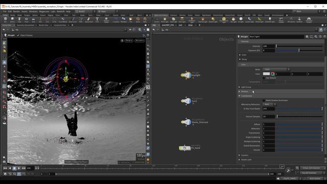This screenshot has width=327, height=184.
Task: Click the Camera shelf tool
Action: (157, 20)
